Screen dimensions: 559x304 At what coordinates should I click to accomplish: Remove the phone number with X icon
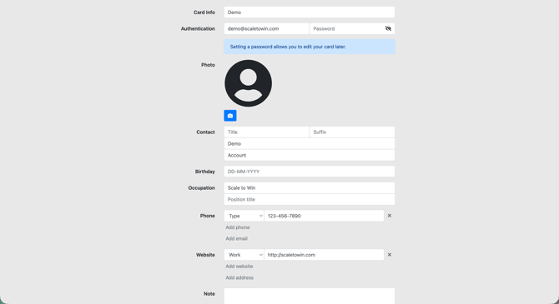[x=390, y=216]
